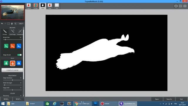This screenshot has height=106, width=188.
Task: Open the Cut view tab
Action: pyautogui.click(x=57, y=6)
